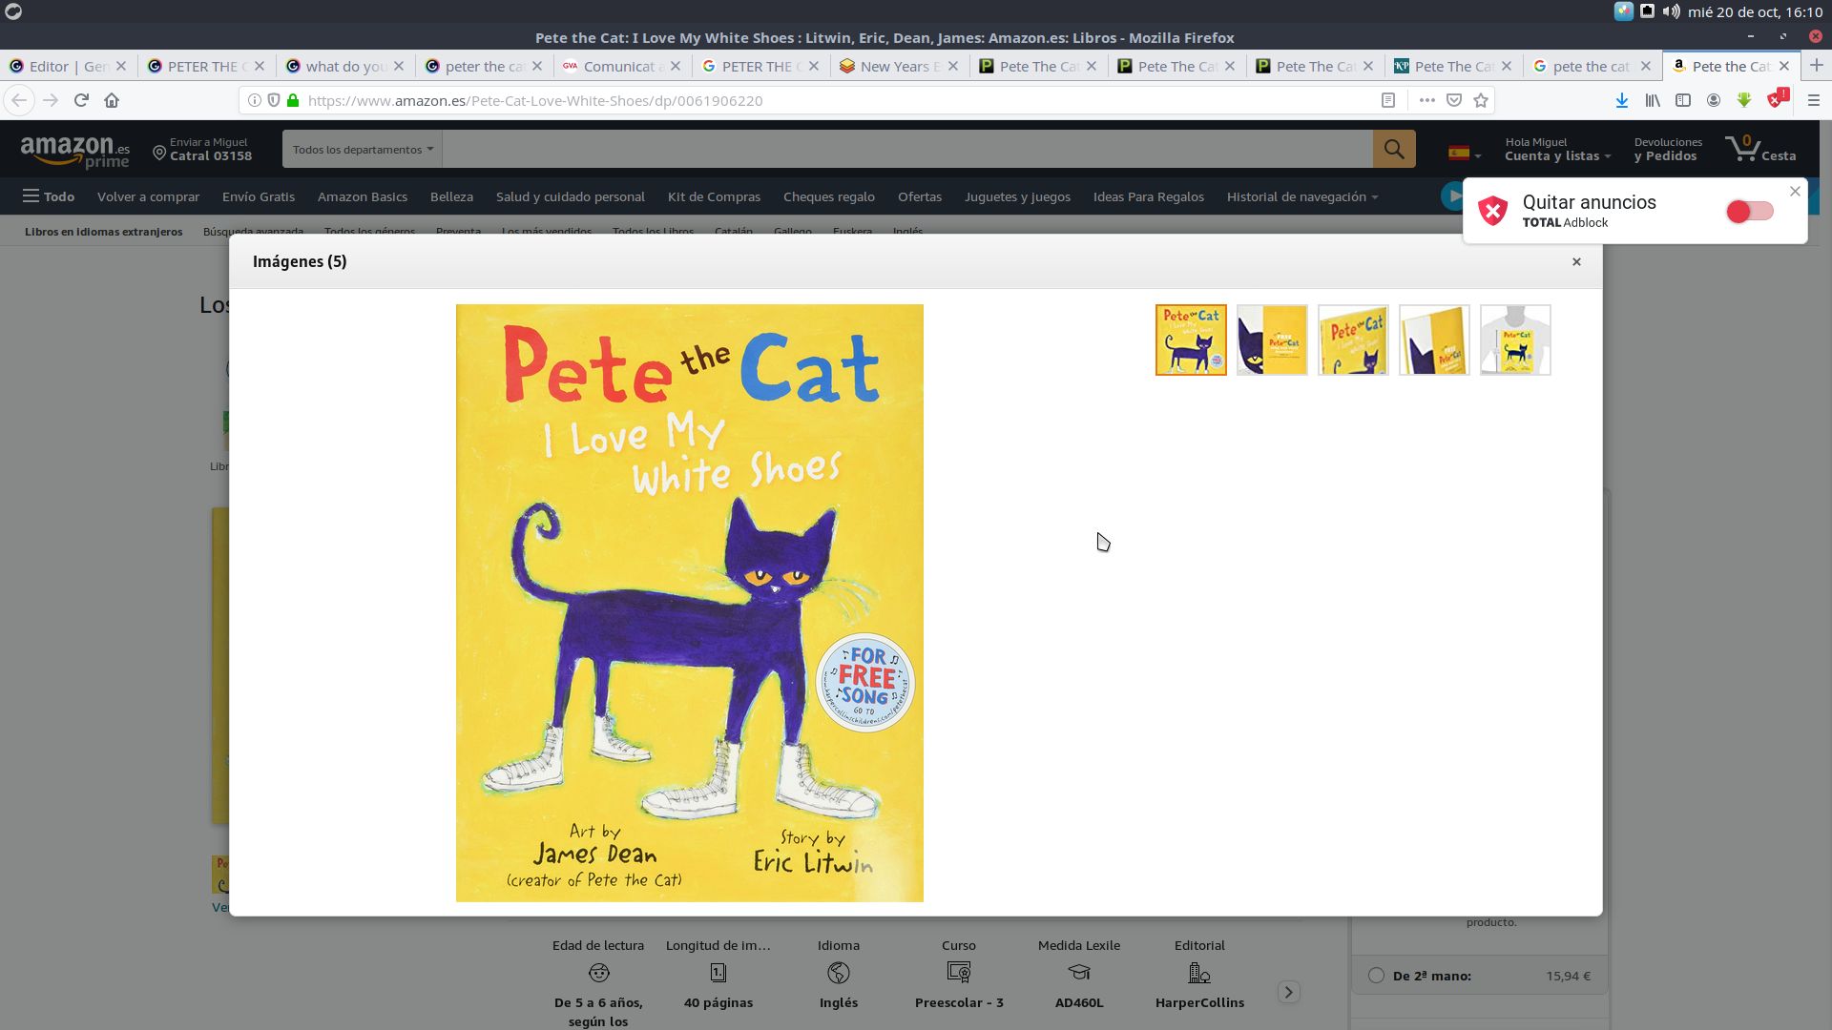This screenshot has height=1030, width=1832.
Task: Open the Firefox downloads icon
Action: coord(1622,100)
